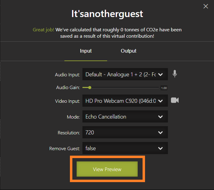Select the Input tab
The height and width of the screenshot is (190, 214).
(x=86, y=51)
